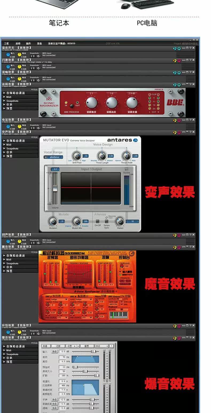Viewport: 211px width, 413px height.
Task: Click the Mutant Mix knob
Action: (77, 221)
